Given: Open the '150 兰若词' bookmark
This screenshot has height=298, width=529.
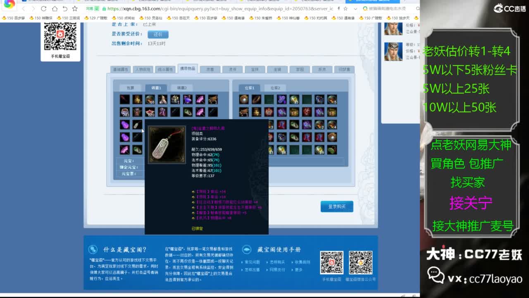Looking at the screenshot, I should 68,18.
